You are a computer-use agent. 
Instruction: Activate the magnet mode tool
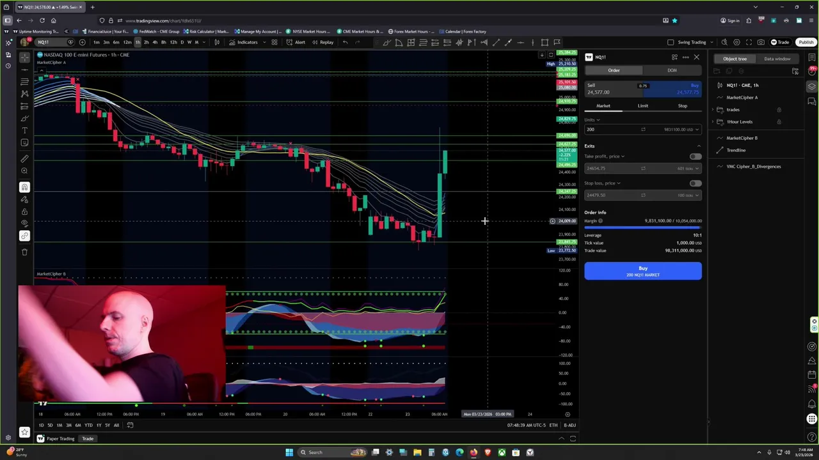[x=24, y=187]
